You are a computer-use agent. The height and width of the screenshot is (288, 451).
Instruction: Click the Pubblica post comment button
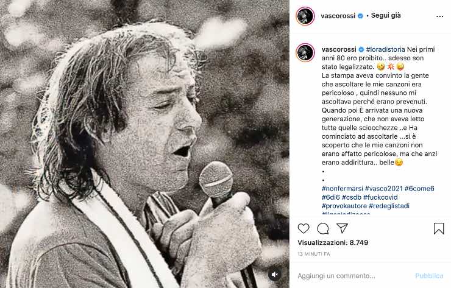(429, 276)
